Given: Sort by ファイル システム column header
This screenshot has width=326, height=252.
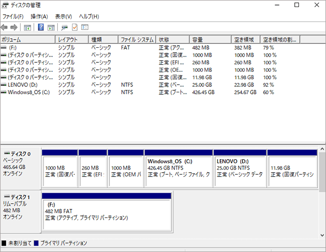Looking at the screenshot, I should point(137,40).
